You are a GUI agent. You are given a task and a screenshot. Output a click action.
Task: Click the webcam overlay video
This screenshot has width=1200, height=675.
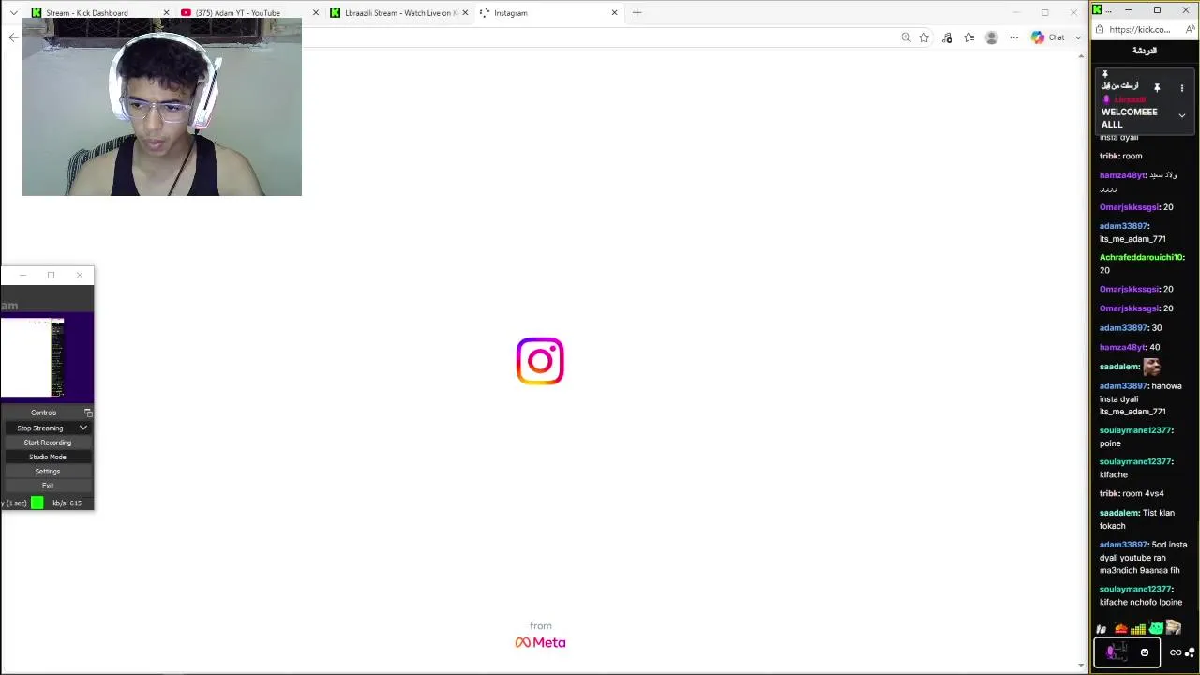tap(162, 107)
